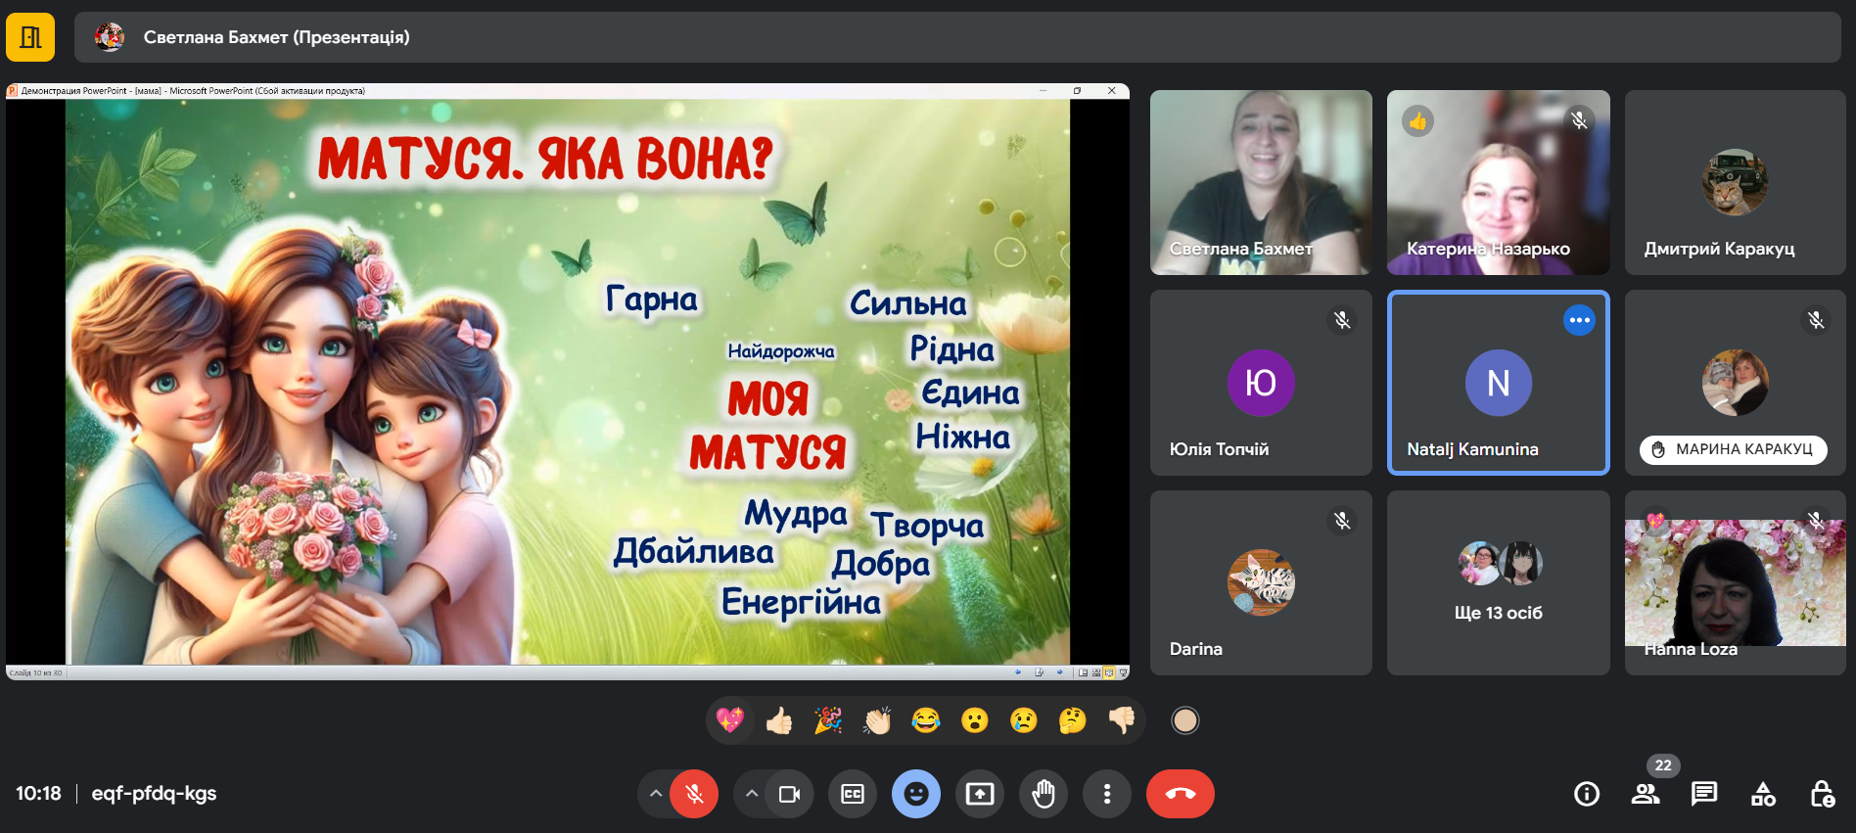The height and width of the screenshot is (833, 1856).
Task: Toggle the camera on or off
Action: pos(789,794)
